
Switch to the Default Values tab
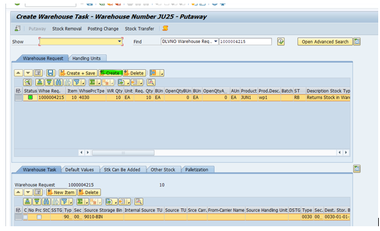pyautogui.click(x=79, y=170)
